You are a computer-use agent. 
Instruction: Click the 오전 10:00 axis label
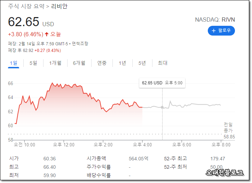24,145
